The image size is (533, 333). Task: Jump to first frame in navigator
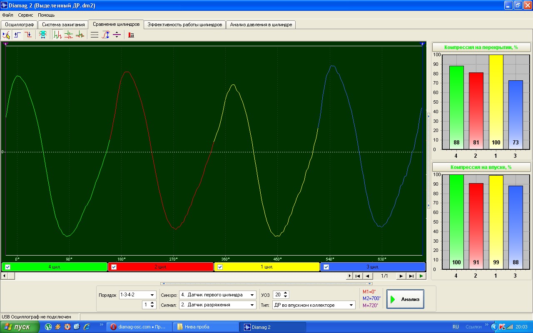(x=358, y=276)
